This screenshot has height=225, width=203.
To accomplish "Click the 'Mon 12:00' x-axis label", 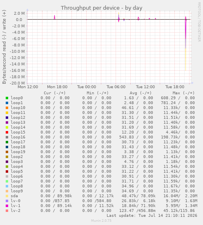I will coord(28,87).
